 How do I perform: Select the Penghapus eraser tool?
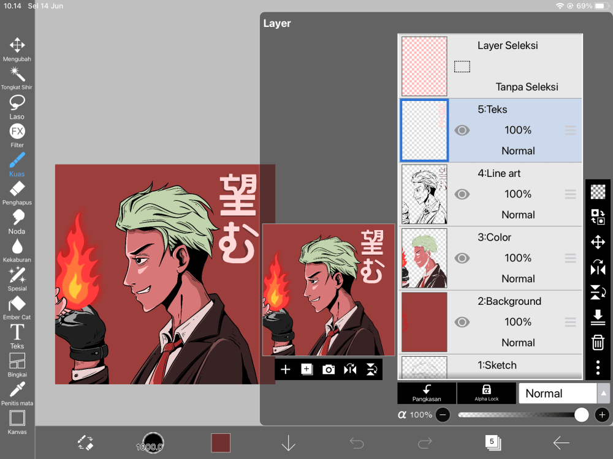(x=17, y=193)
